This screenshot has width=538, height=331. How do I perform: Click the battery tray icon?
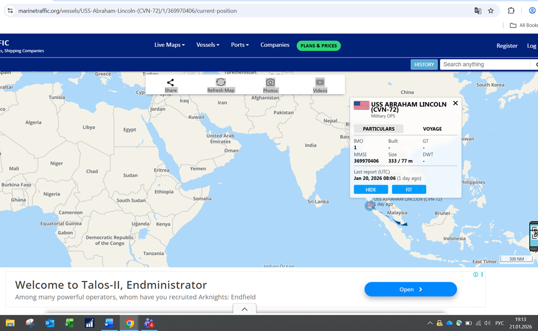click(469, 323)
